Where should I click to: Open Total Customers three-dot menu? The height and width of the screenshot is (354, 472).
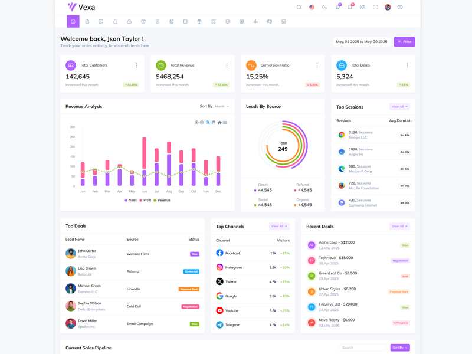[x=136, y=65]
